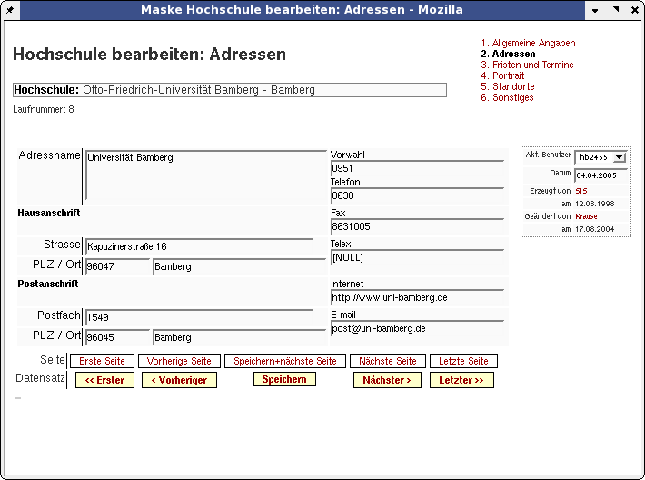Go to first record with << Erster
This screenshot has width=645, height=480.
(x=104, y=380)
